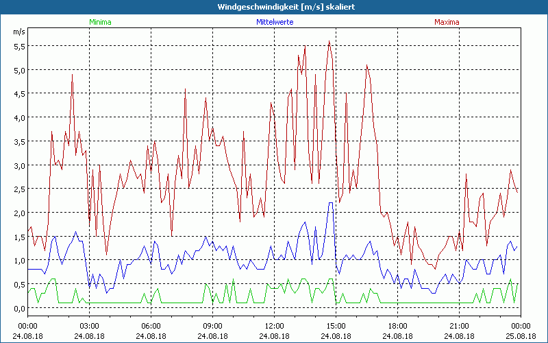Click the 0,0 y-axis baseline label
The image size is (548, 343).
19,308
